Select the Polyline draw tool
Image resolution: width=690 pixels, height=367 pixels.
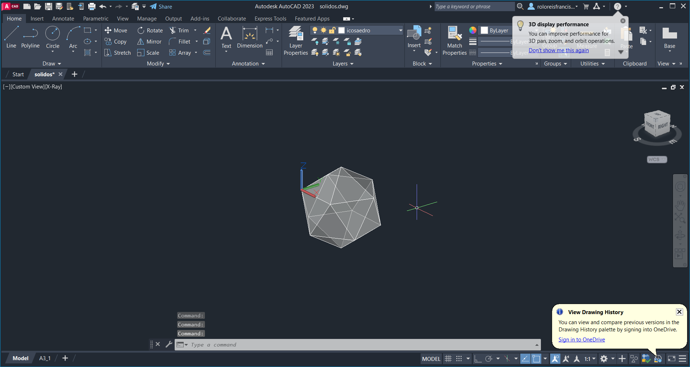30,37
